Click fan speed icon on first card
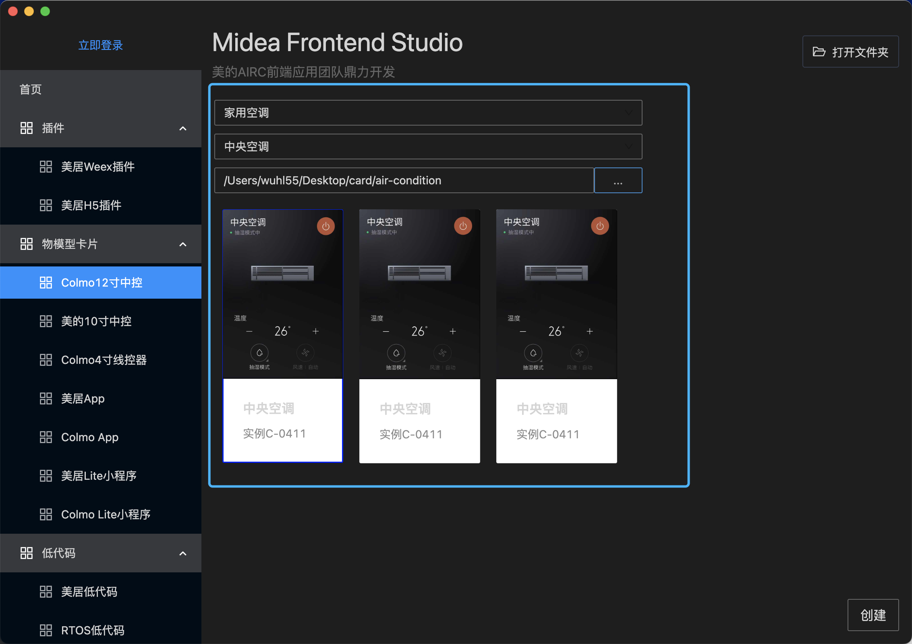912x644 pixels. pyautogui.click(x=305, y=353)
